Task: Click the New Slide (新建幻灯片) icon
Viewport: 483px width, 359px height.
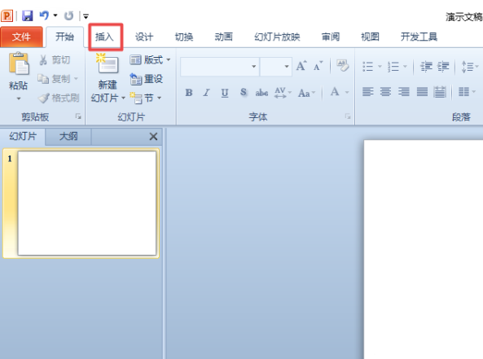Action: point(107,63)
